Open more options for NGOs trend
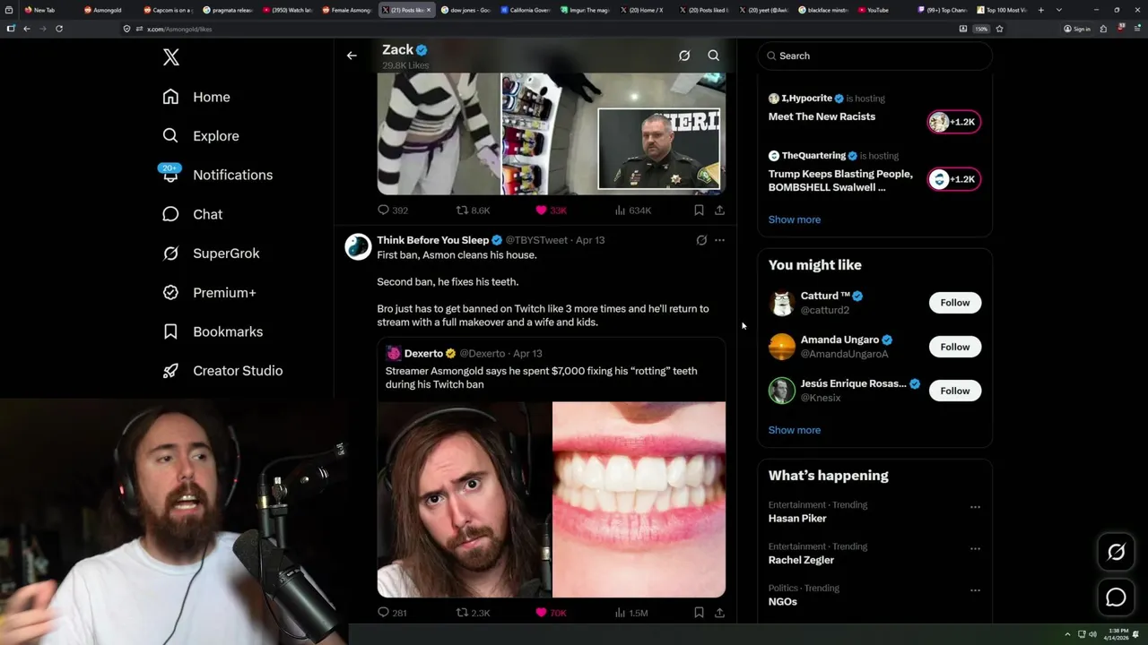1148x645 pixels. click(975, 590)
